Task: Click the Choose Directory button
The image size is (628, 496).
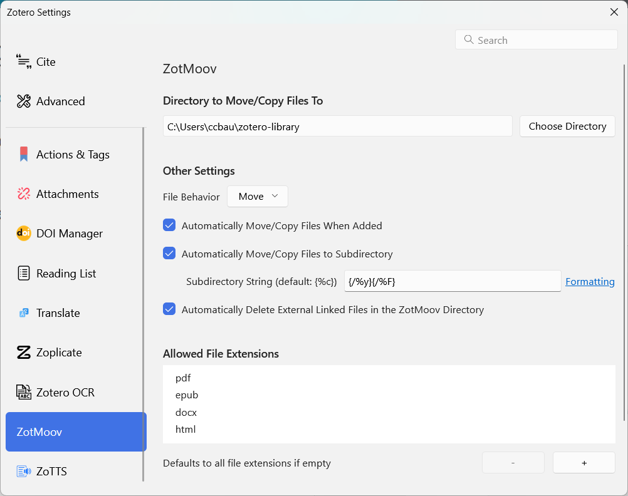Action: [567, 126]
